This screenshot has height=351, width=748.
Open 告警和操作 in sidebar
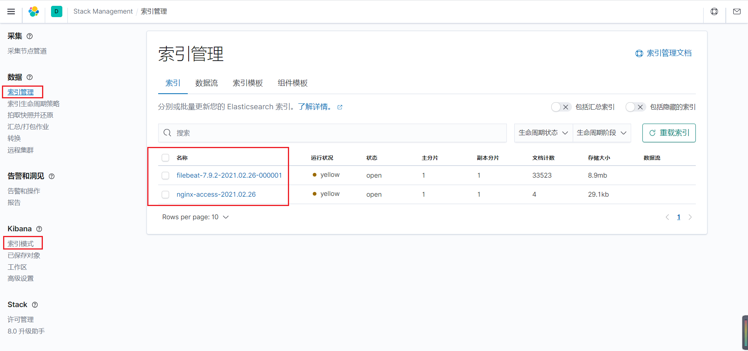pos(24,191)
